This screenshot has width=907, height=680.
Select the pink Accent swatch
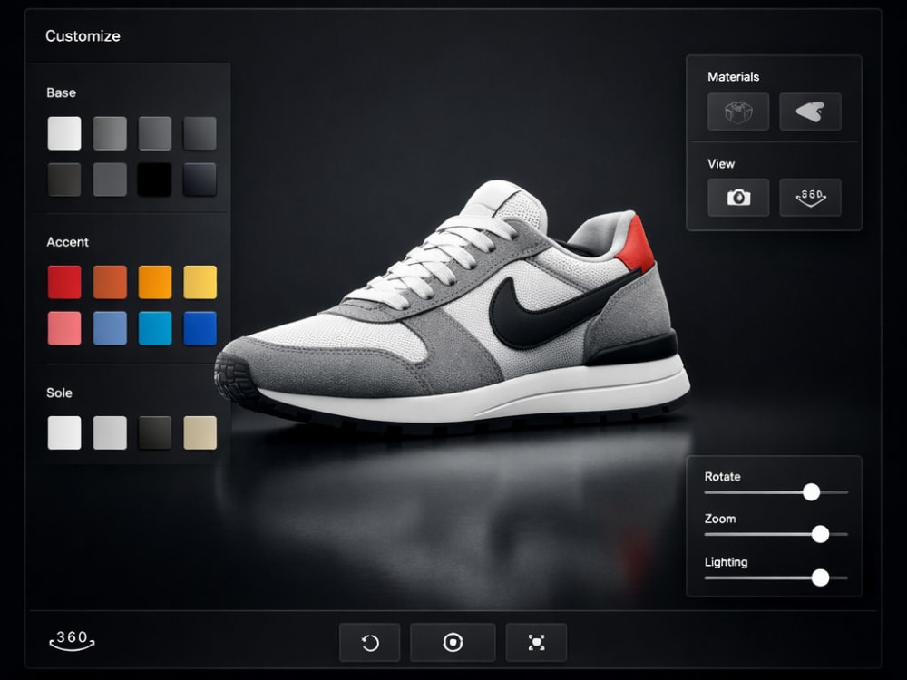pyautogui.click(x=64, y=328)
